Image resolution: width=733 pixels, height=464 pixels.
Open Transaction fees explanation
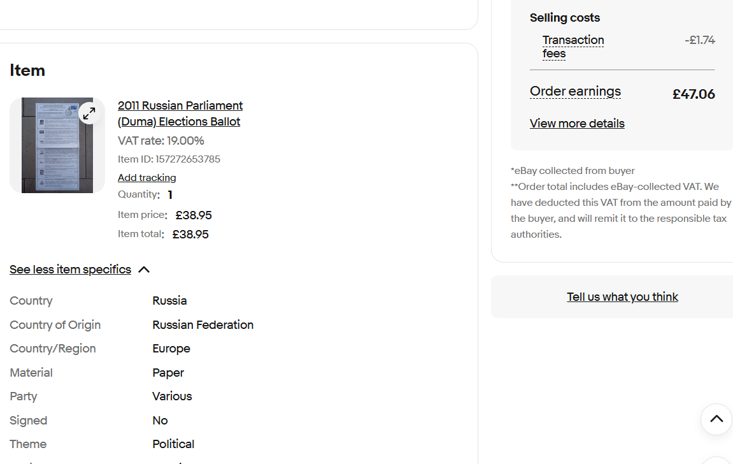(x=573, y=47)
